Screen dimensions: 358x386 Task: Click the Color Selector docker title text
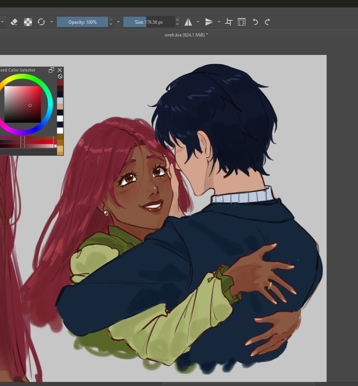[18, 70]
